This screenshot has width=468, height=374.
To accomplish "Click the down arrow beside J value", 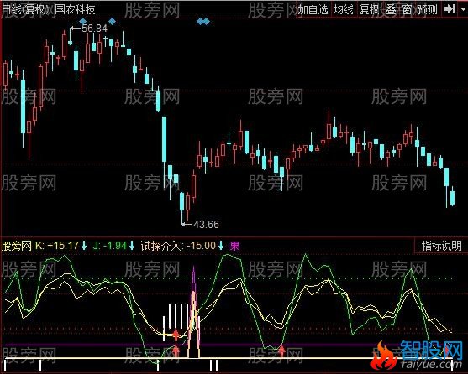I will [132, 246].
